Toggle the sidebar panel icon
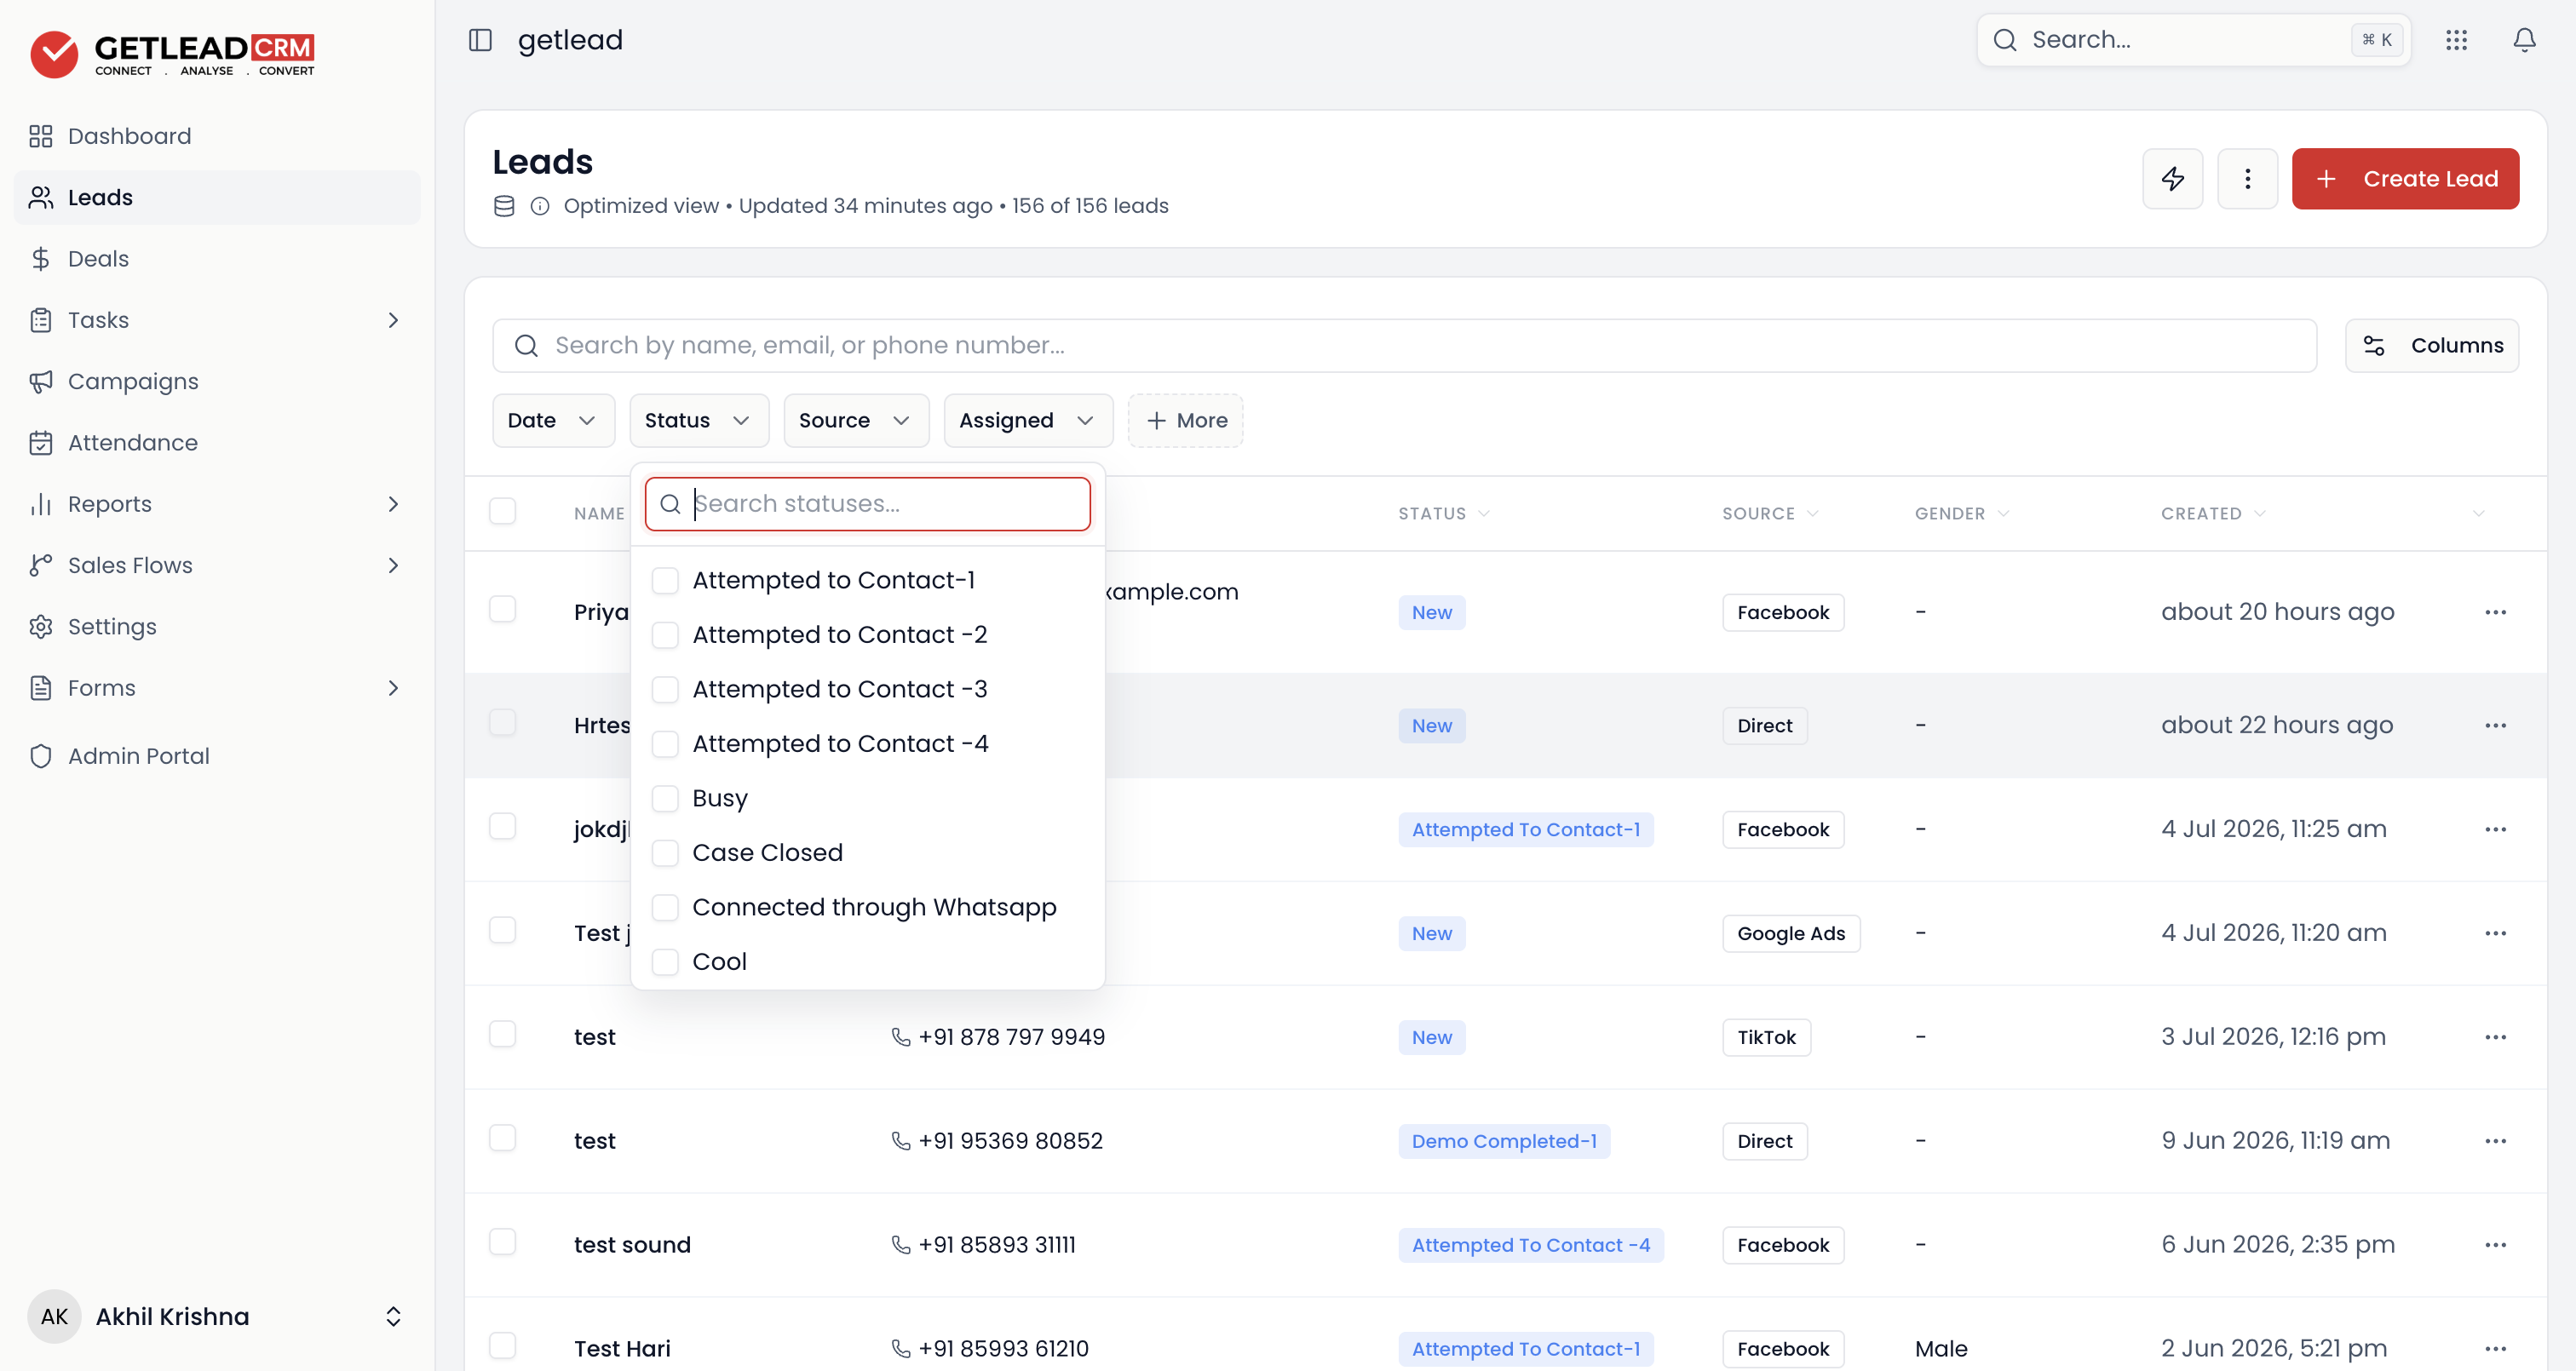The image size is (2576, 1371). (x=480, y=40)
